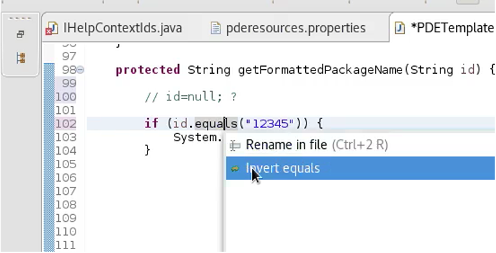Click the Restore icon in left sidebar
The height and width of the screenshot is (253, 496).
coord(21,34)
